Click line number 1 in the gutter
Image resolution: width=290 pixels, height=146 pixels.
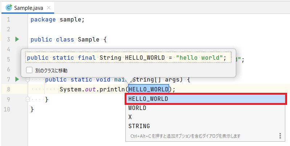[x=8, y=19]
